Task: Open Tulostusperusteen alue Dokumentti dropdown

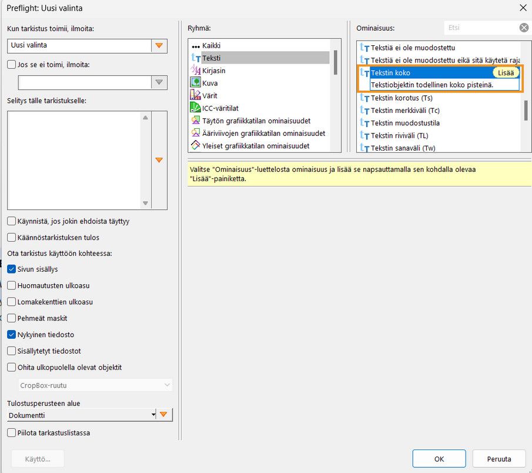Action: tap(82, 415)
